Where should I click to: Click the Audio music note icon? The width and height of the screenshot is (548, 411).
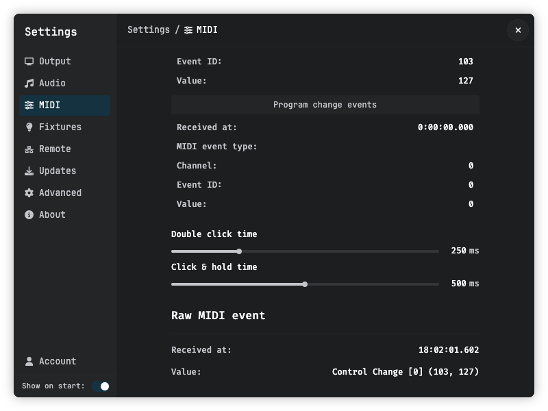(x=29, y=83)
